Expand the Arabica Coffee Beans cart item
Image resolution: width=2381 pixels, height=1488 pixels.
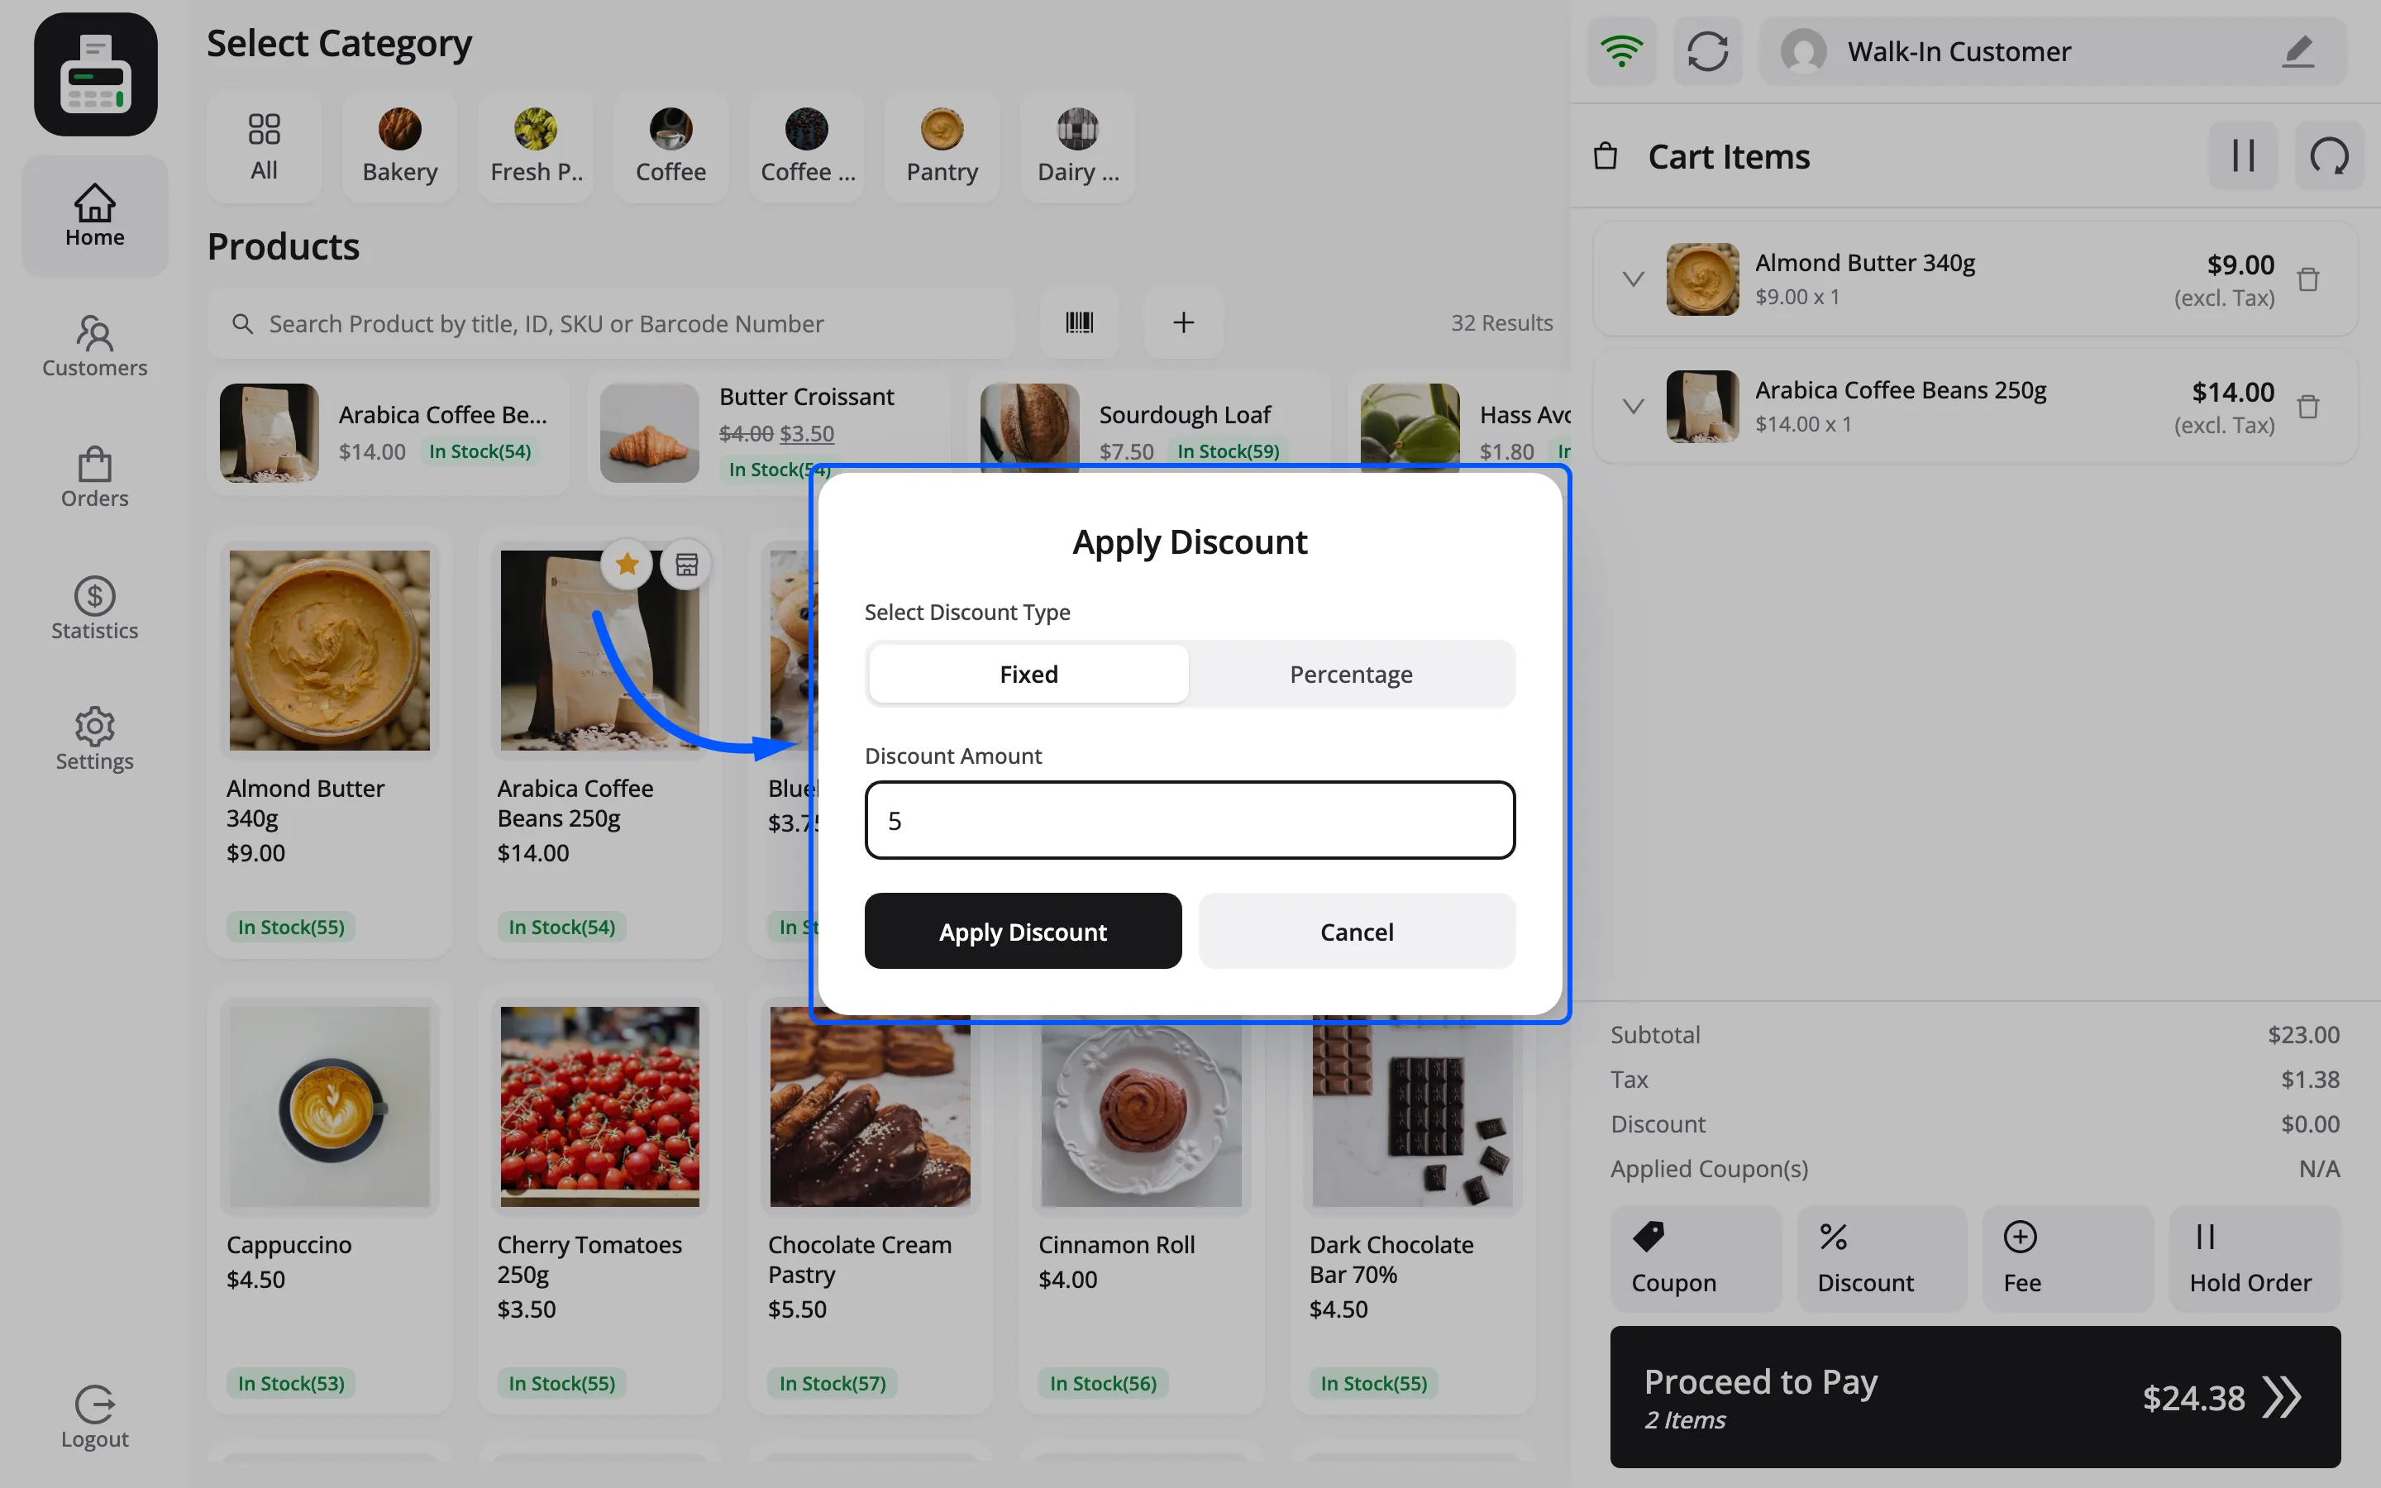[x=1634, y=407]
